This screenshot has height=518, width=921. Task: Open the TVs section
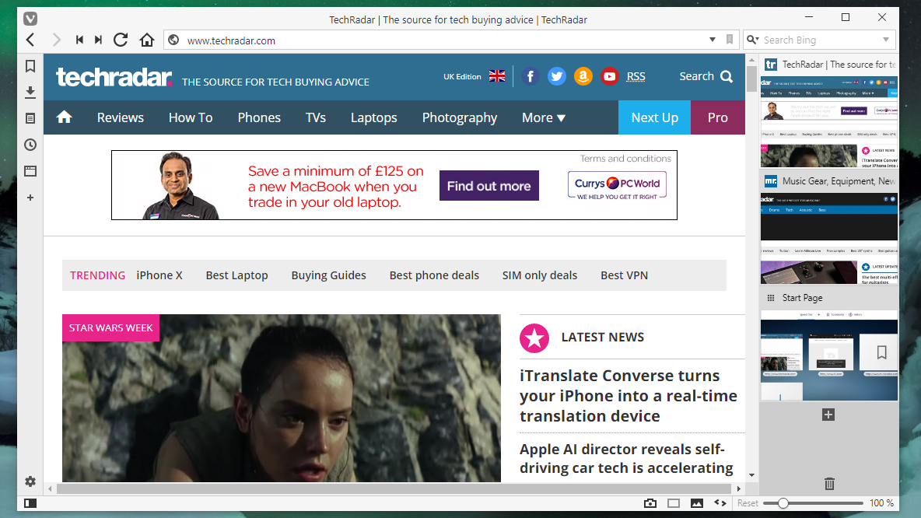click(315, 117)
